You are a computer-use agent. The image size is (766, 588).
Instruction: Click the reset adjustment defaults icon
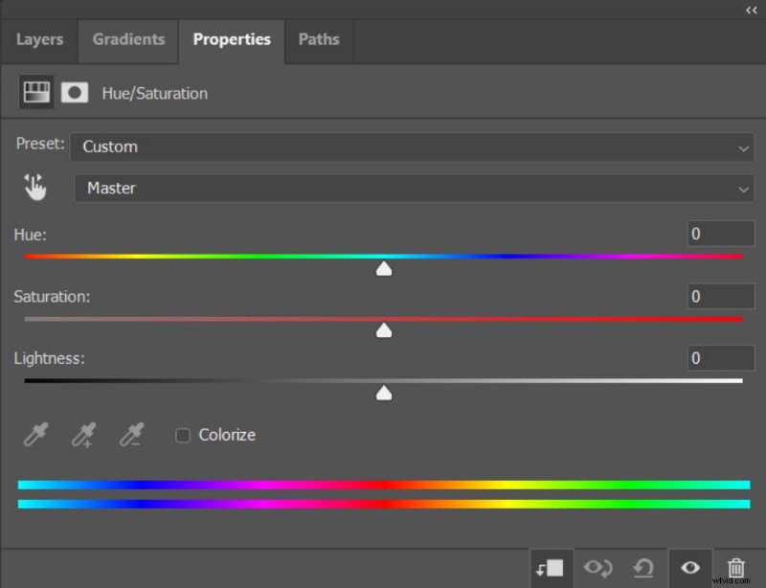(643, 567)
